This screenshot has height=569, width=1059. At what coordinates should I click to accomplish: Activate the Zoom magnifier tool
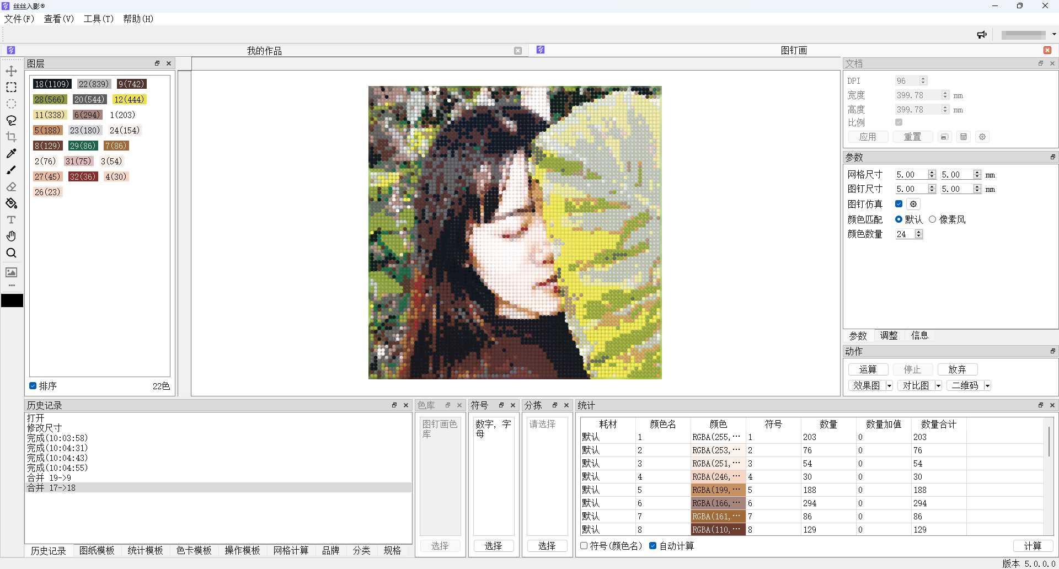click(x=11, y=253)
